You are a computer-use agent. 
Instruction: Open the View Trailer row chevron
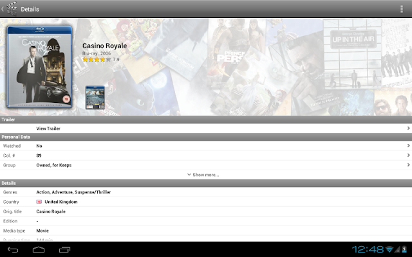pos(408,128)
